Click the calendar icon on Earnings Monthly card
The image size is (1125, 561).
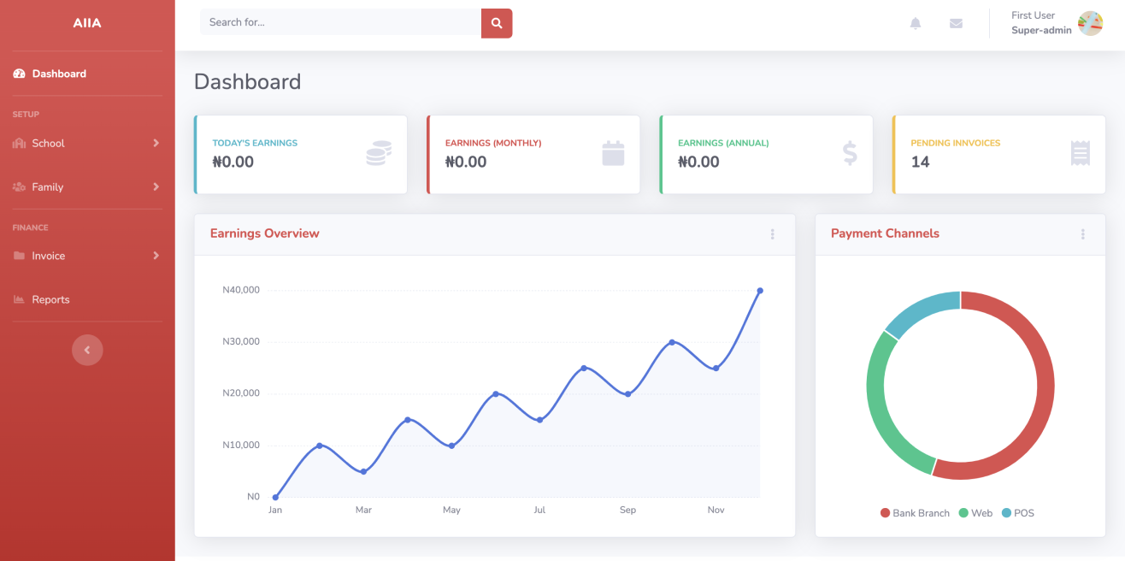pos(613,153)
